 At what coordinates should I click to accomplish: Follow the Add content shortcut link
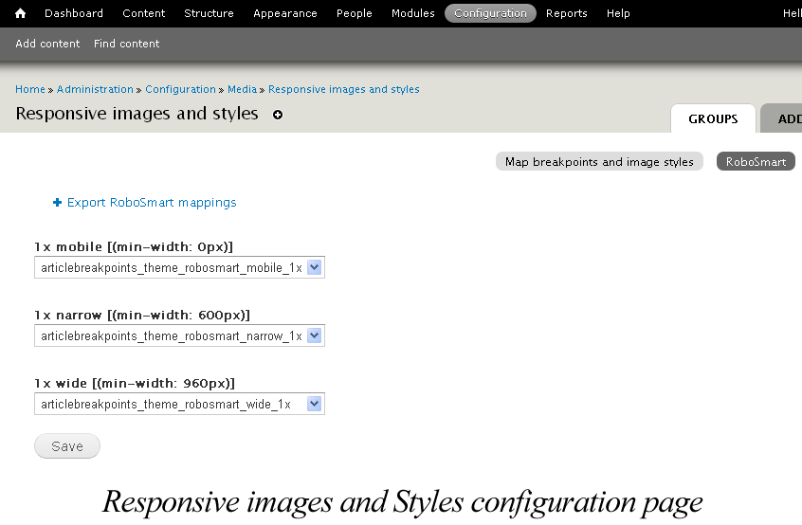point(47,44)
